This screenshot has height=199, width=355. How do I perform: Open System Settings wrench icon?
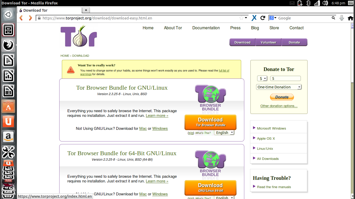point(8,152)
